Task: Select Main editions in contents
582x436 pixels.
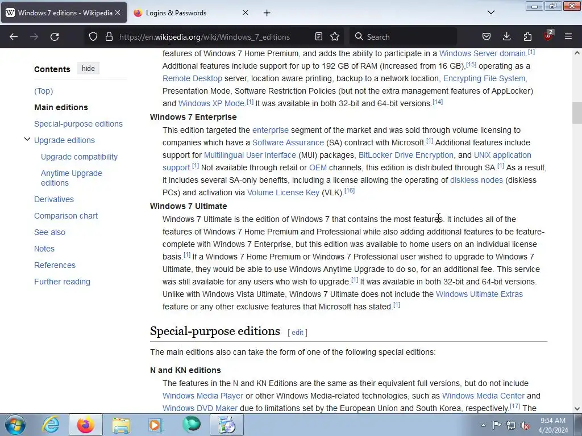Action: [x=61, y=107]
